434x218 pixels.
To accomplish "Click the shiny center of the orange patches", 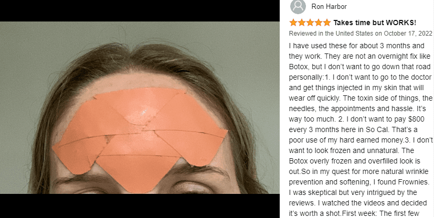I will (x=143, y=112).
